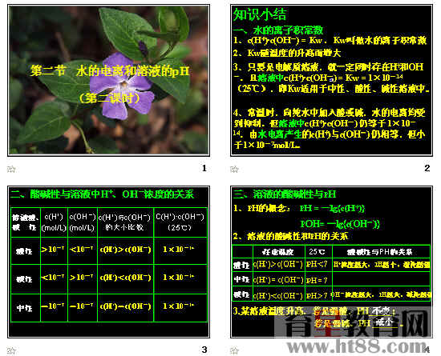Screen dimensions: 441x356
Task: Click the animation star icon below slide 4
Action: coord(234,350)
